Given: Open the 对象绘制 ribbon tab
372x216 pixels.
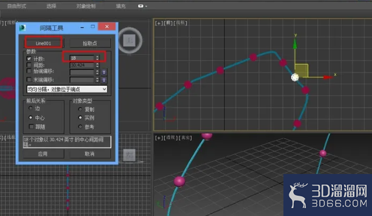Looking at the screenshot, I should [86, 6].
